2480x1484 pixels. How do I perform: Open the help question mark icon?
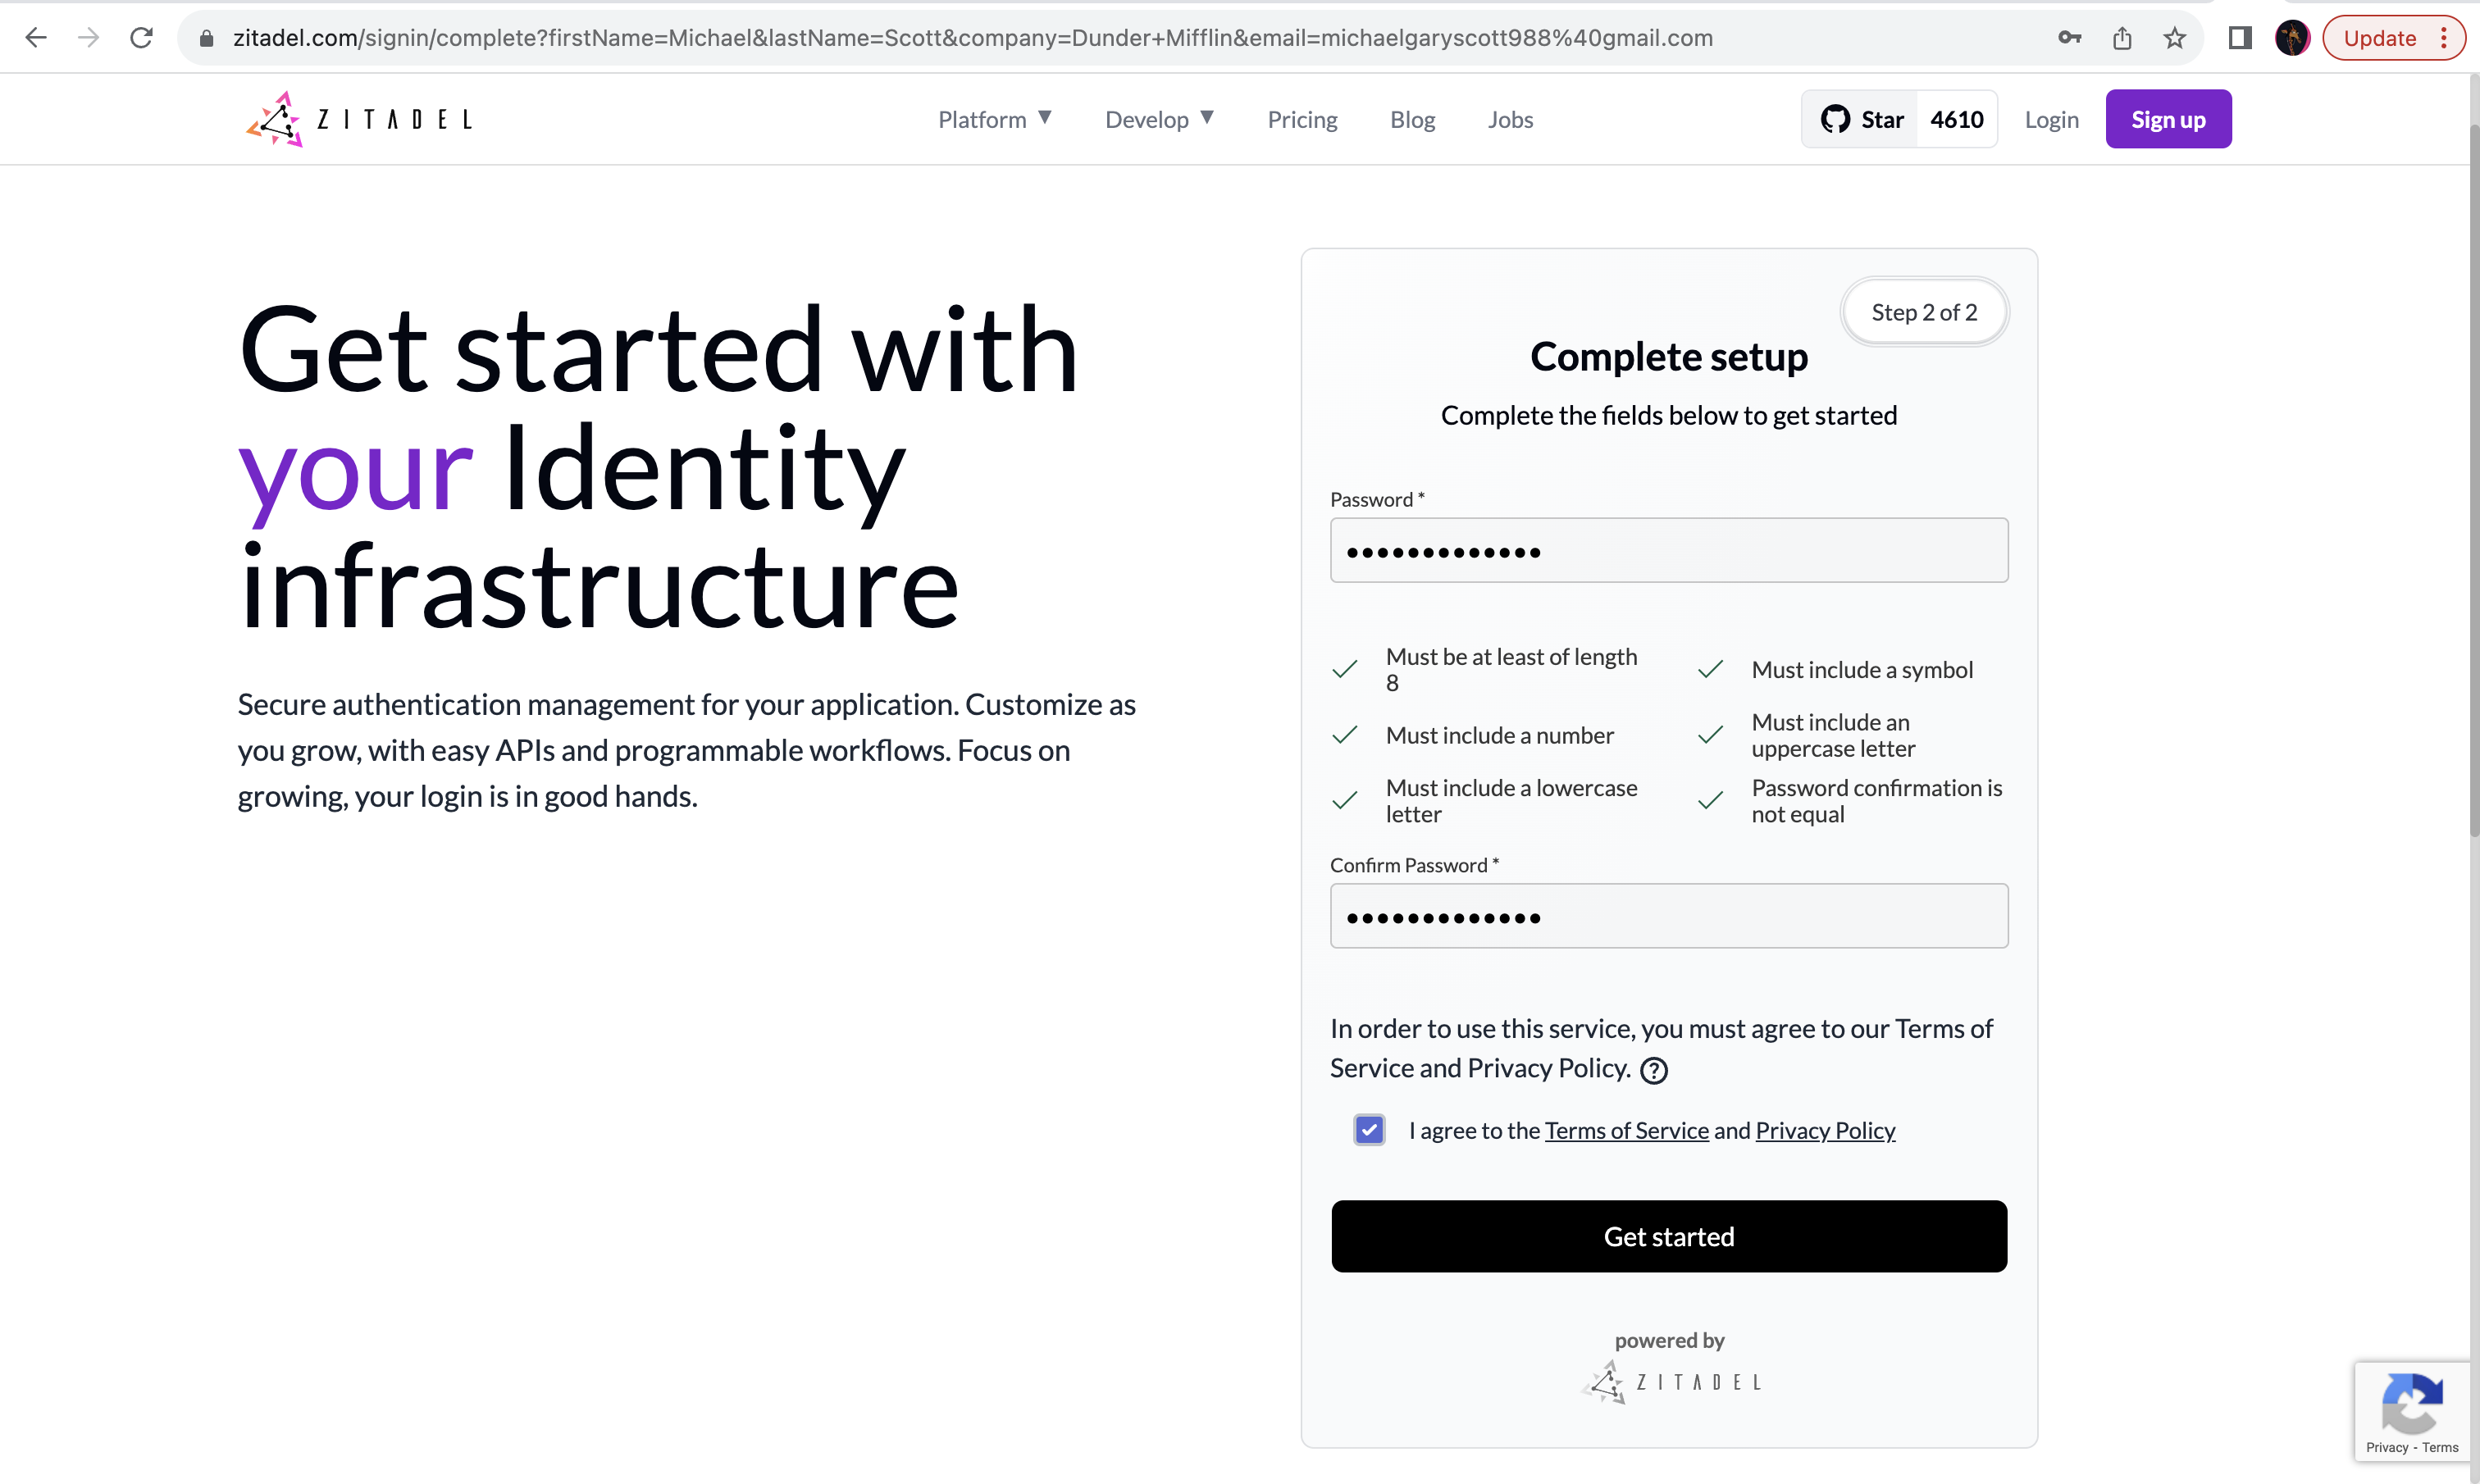(x=1654, y=1070)
